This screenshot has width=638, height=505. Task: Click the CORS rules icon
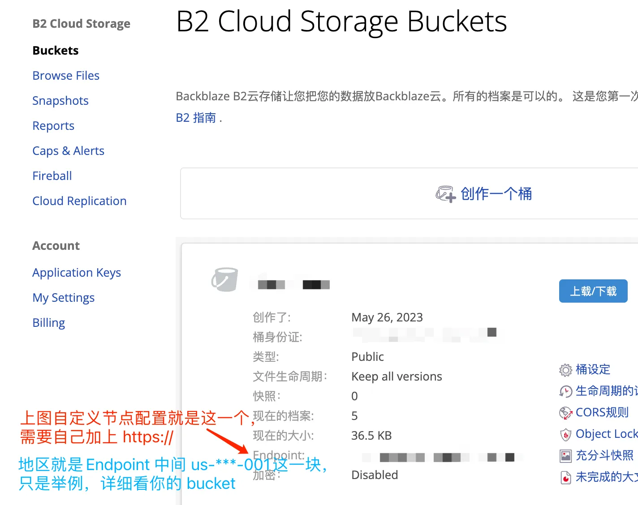566,413
